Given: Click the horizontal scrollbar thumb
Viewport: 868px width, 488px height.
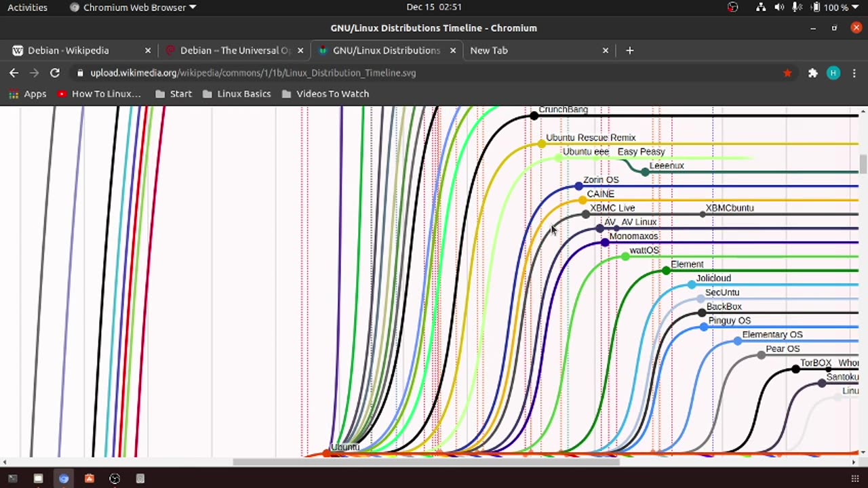Looking at the screenshot, I should click(x=426, y=462).
